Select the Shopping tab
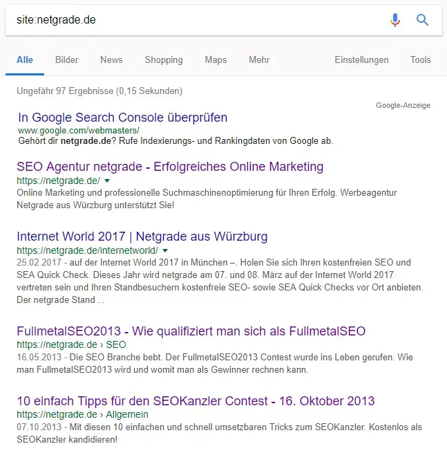The width and height of the screenshot is (447, 453). pyautogui.click(x=164, y=60)
